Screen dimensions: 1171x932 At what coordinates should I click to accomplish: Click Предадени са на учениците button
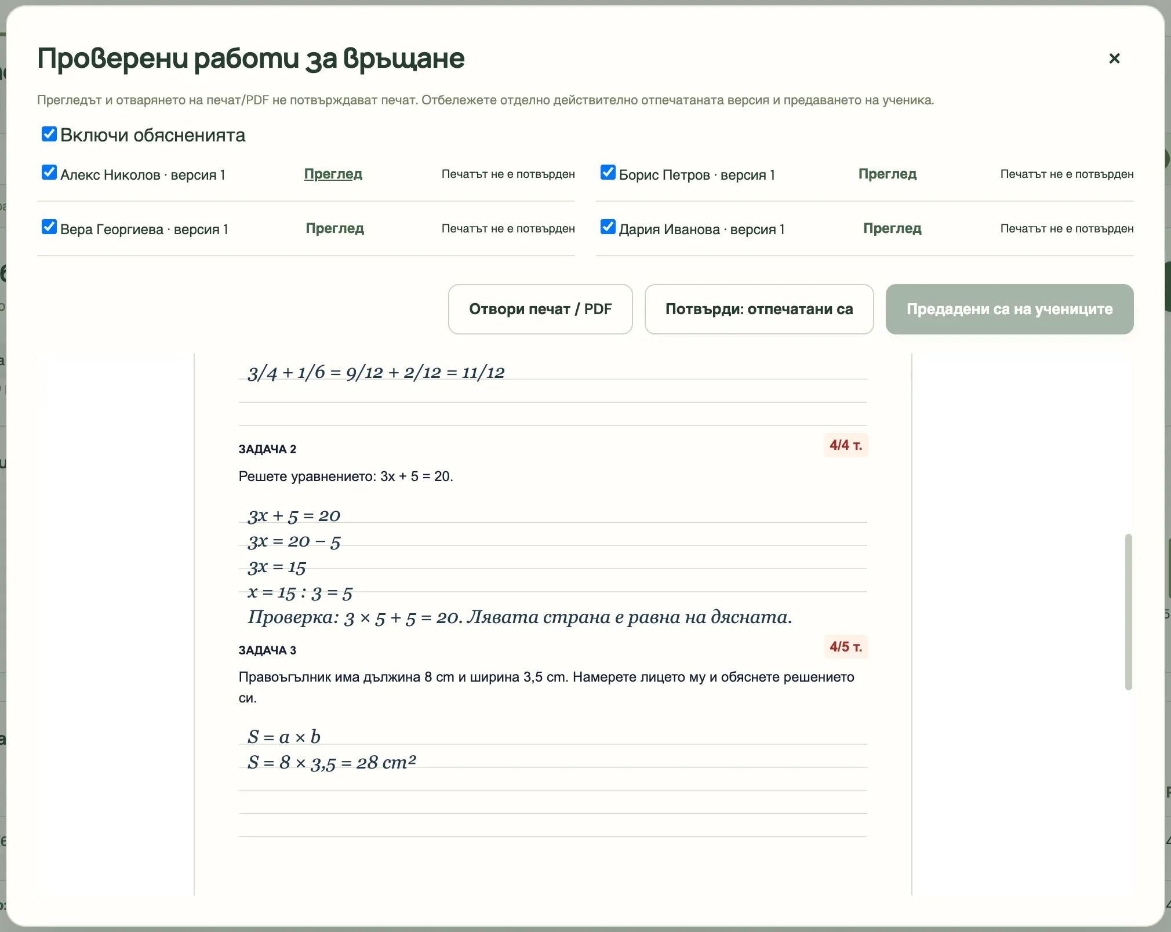[1009, 309]
